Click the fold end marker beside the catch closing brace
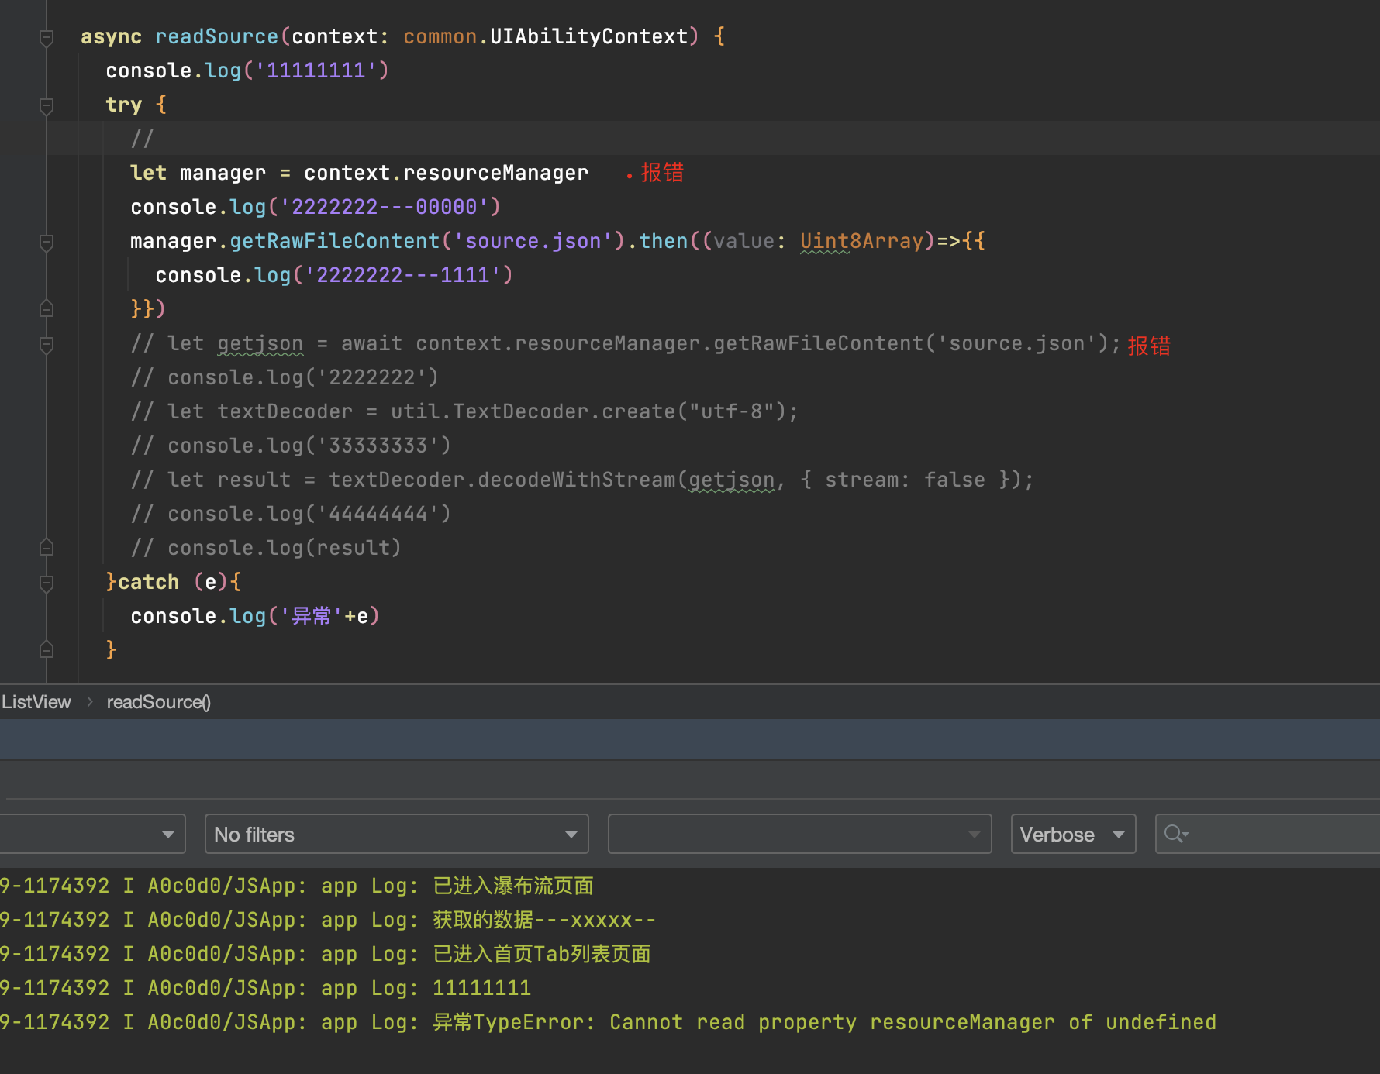The height and width of the screenshot is (1074, 1380). tap(47, 649)
